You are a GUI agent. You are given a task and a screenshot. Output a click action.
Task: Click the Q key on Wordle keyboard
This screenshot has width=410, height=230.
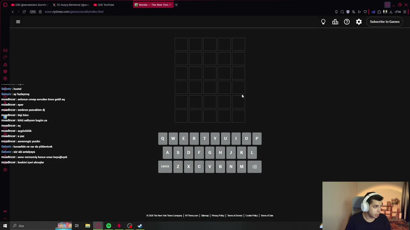(163, 139)
